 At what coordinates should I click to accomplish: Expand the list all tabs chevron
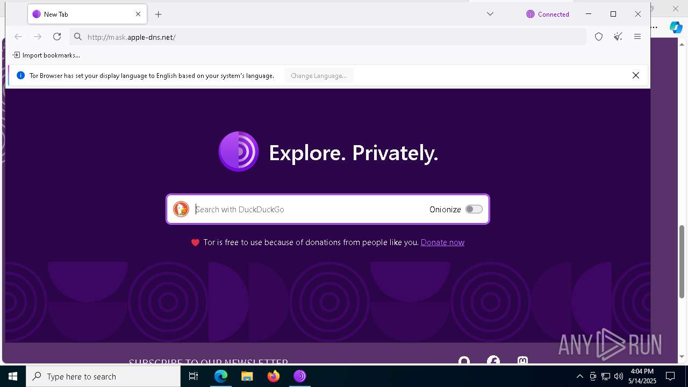click(490, 14)
